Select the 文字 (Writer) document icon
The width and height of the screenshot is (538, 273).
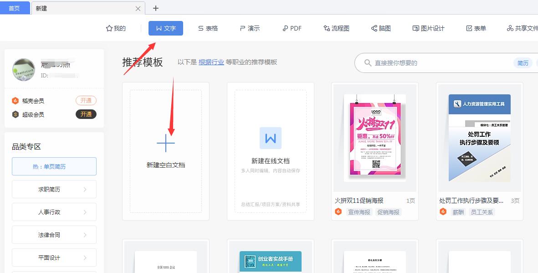(165, 28)
